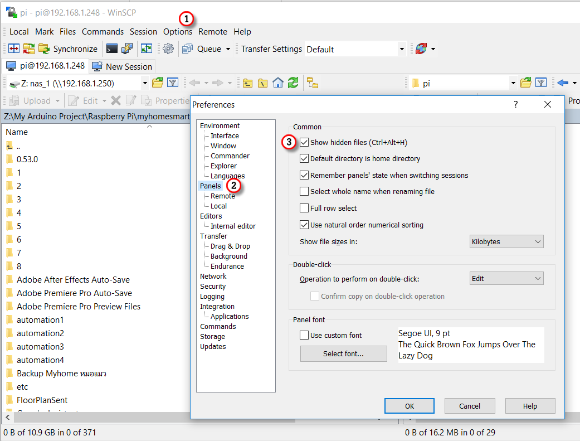The image size is (580, 441).
Task: Click the green panel-swap icon before the gear
Action: [147, 49]
